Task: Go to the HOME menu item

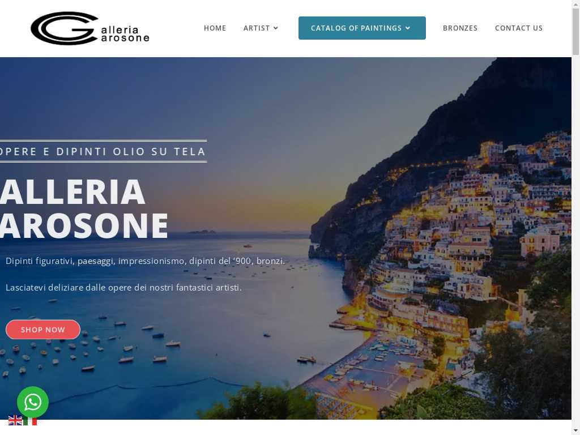Action: pyautogui.click(x=215, y=28)
